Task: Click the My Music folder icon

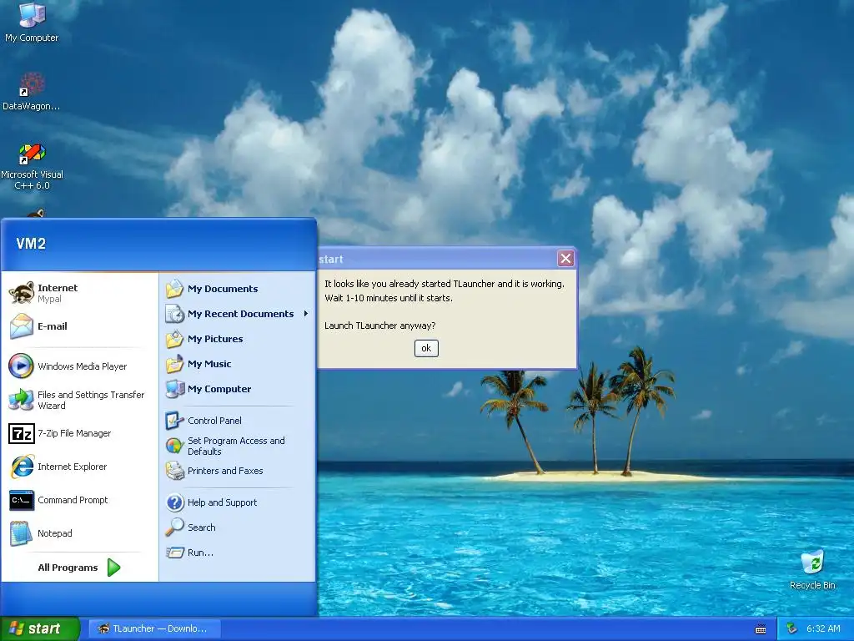Action: coord(175,364)
